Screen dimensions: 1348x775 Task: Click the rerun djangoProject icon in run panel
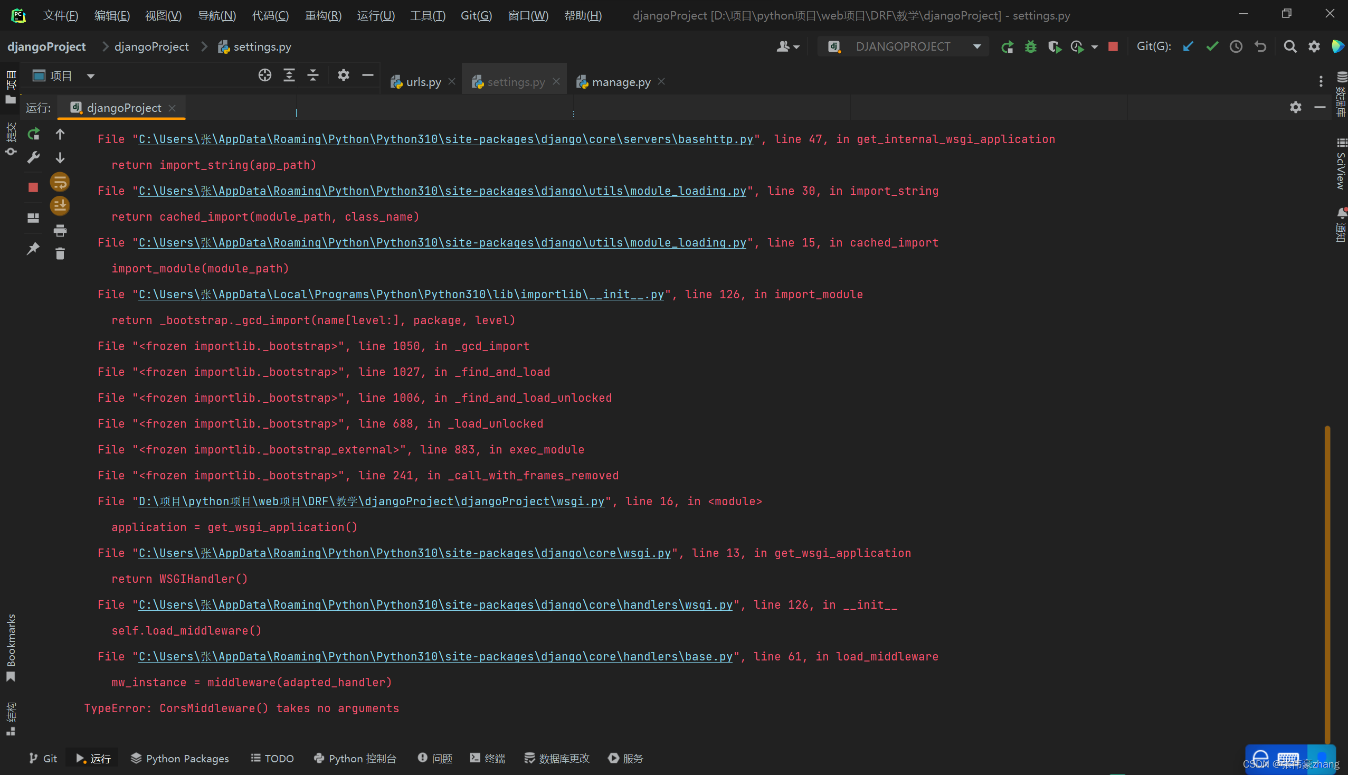point(34,134)
